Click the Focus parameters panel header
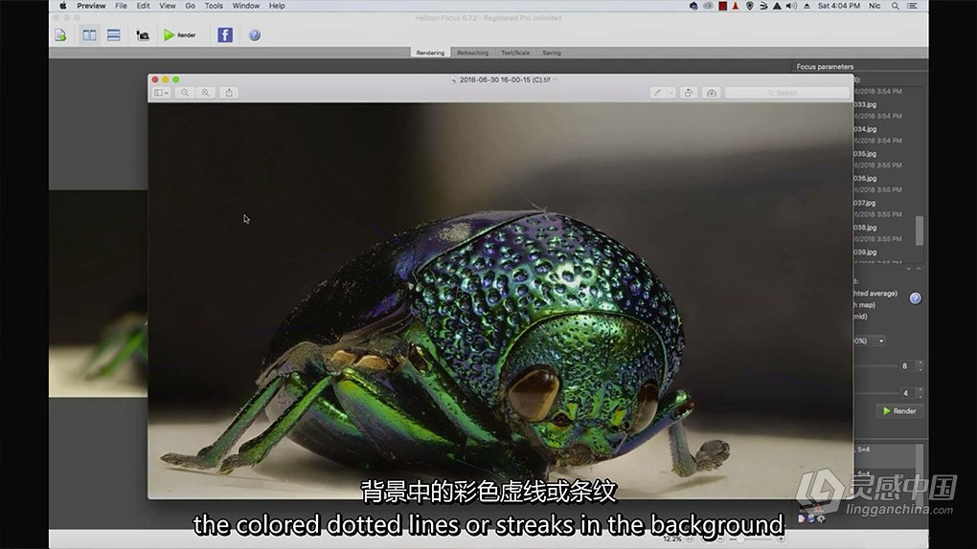The height and width of the screenshot is (549, 977). (825, 67)
